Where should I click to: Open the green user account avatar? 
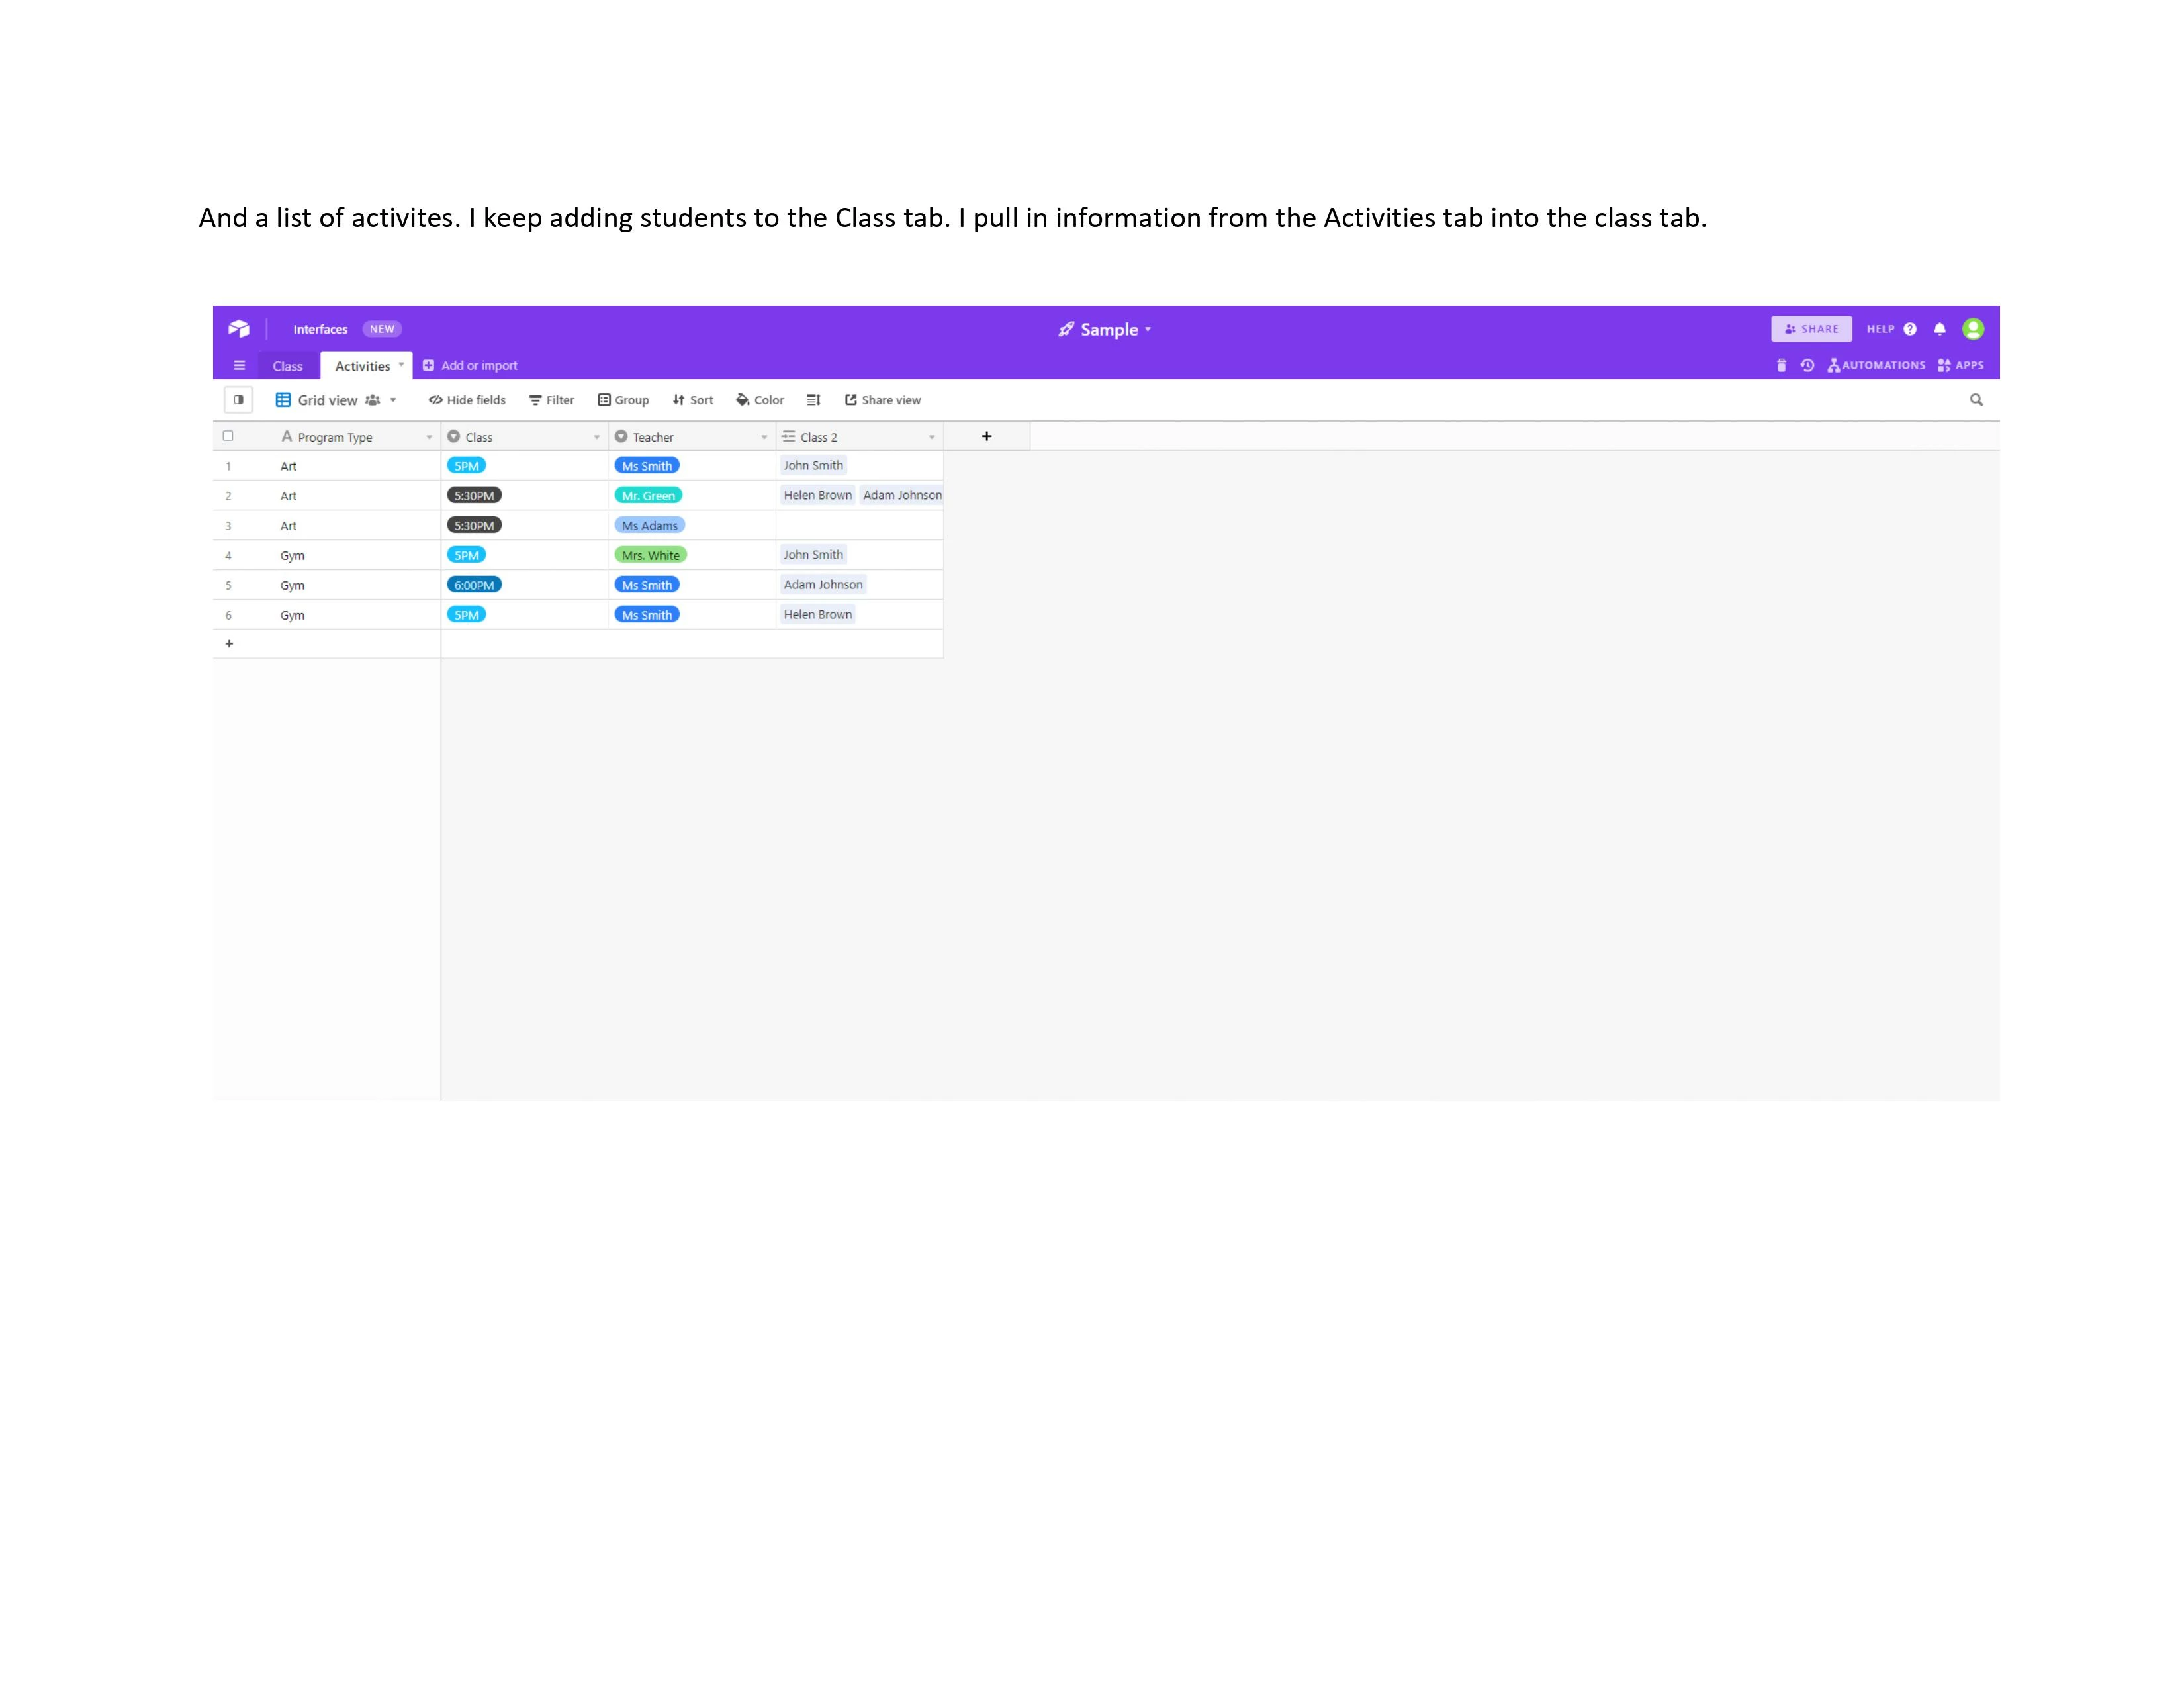(x=1973, y=329)
